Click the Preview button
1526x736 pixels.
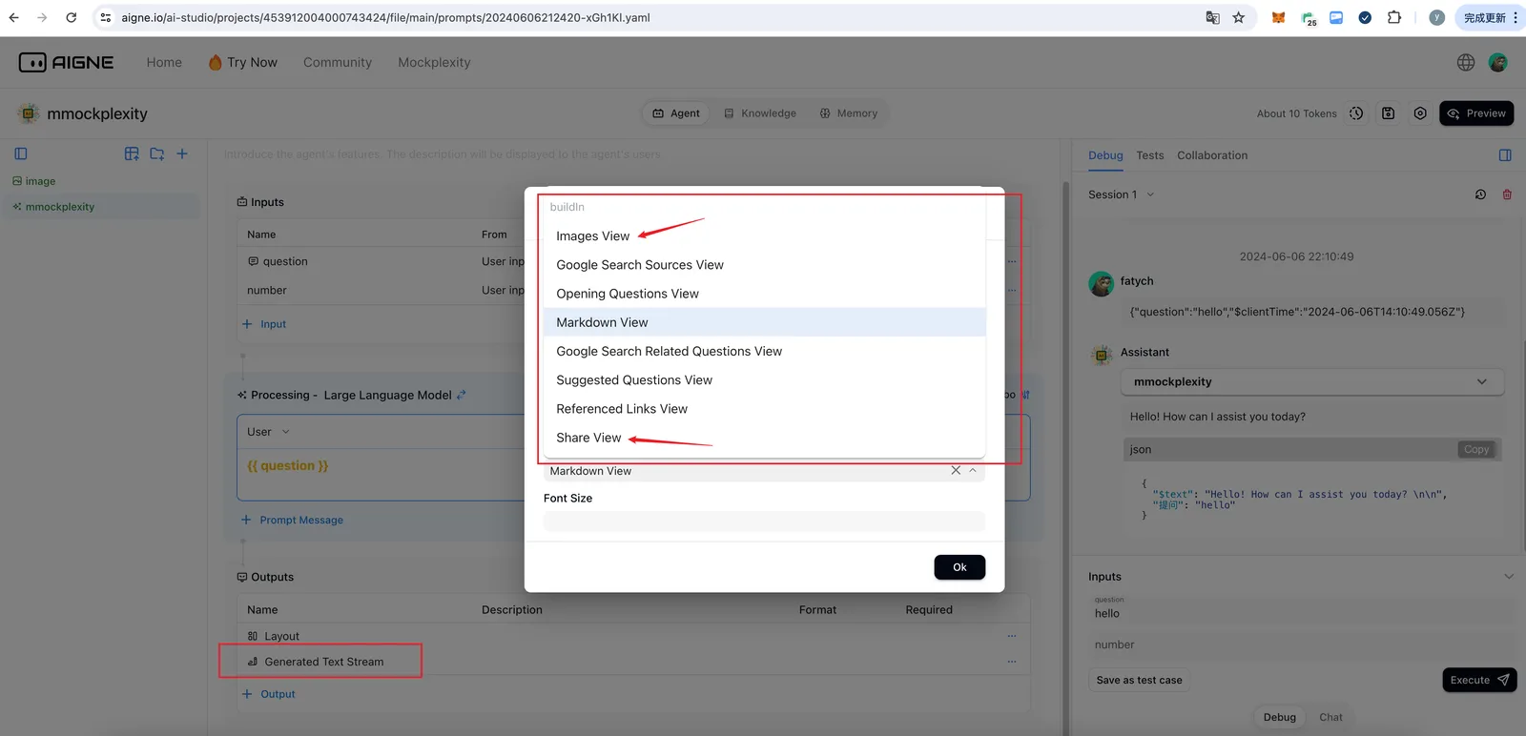1477,113
